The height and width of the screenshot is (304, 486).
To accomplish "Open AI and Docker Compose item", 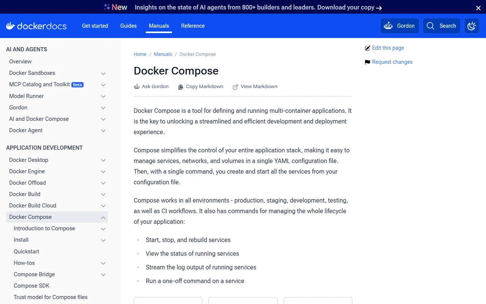I will coord(39,119).
